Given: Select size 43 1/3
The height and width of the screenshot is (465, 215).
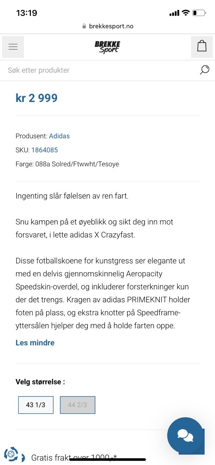Looking at the screenshot, I should coord(36,405).
